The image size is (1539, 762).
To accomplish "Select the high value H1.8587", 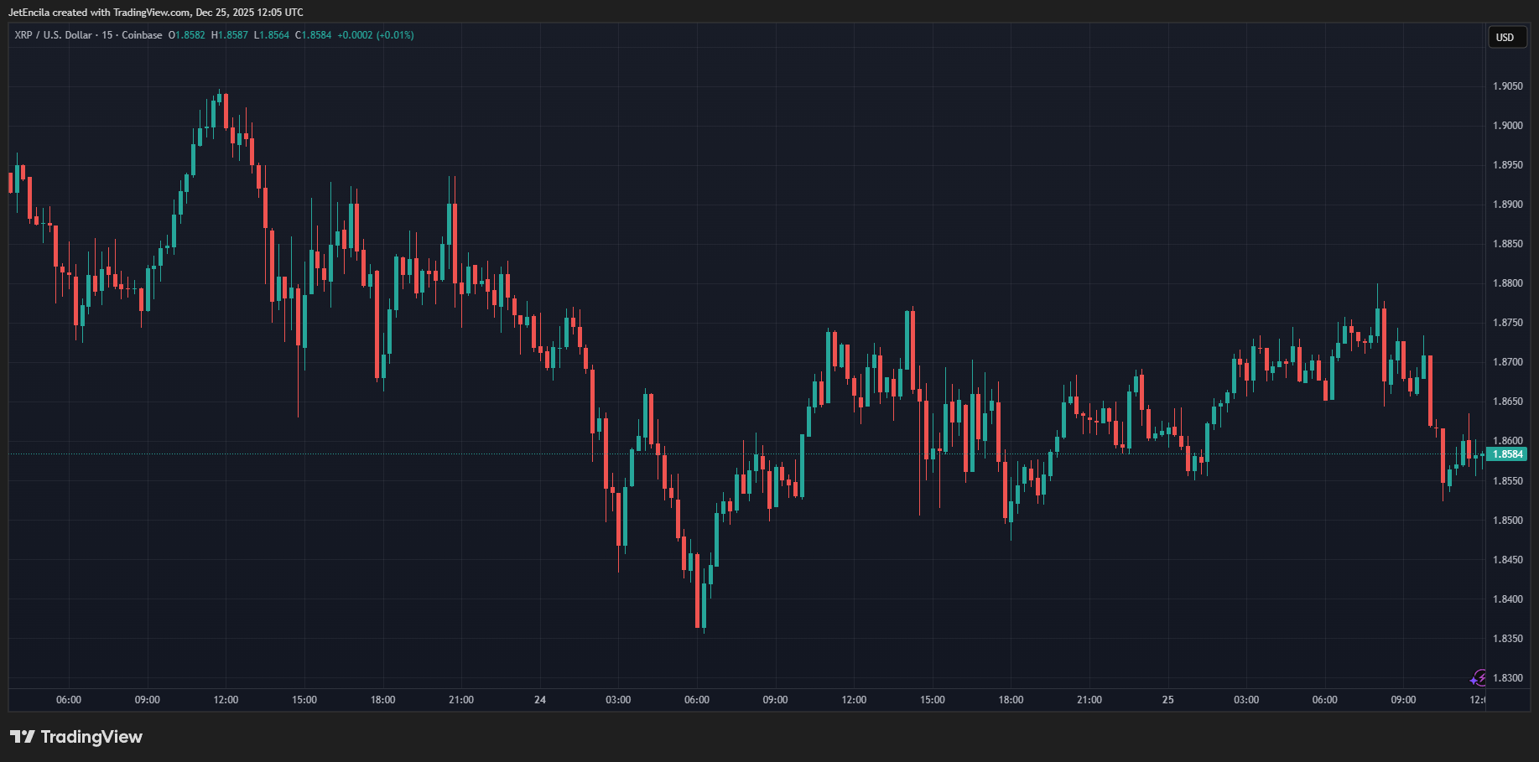I will pos(230,35).
